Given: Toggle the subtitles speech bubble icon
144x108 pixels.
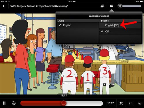Looking at the screenshot, I should pos(111,6).
